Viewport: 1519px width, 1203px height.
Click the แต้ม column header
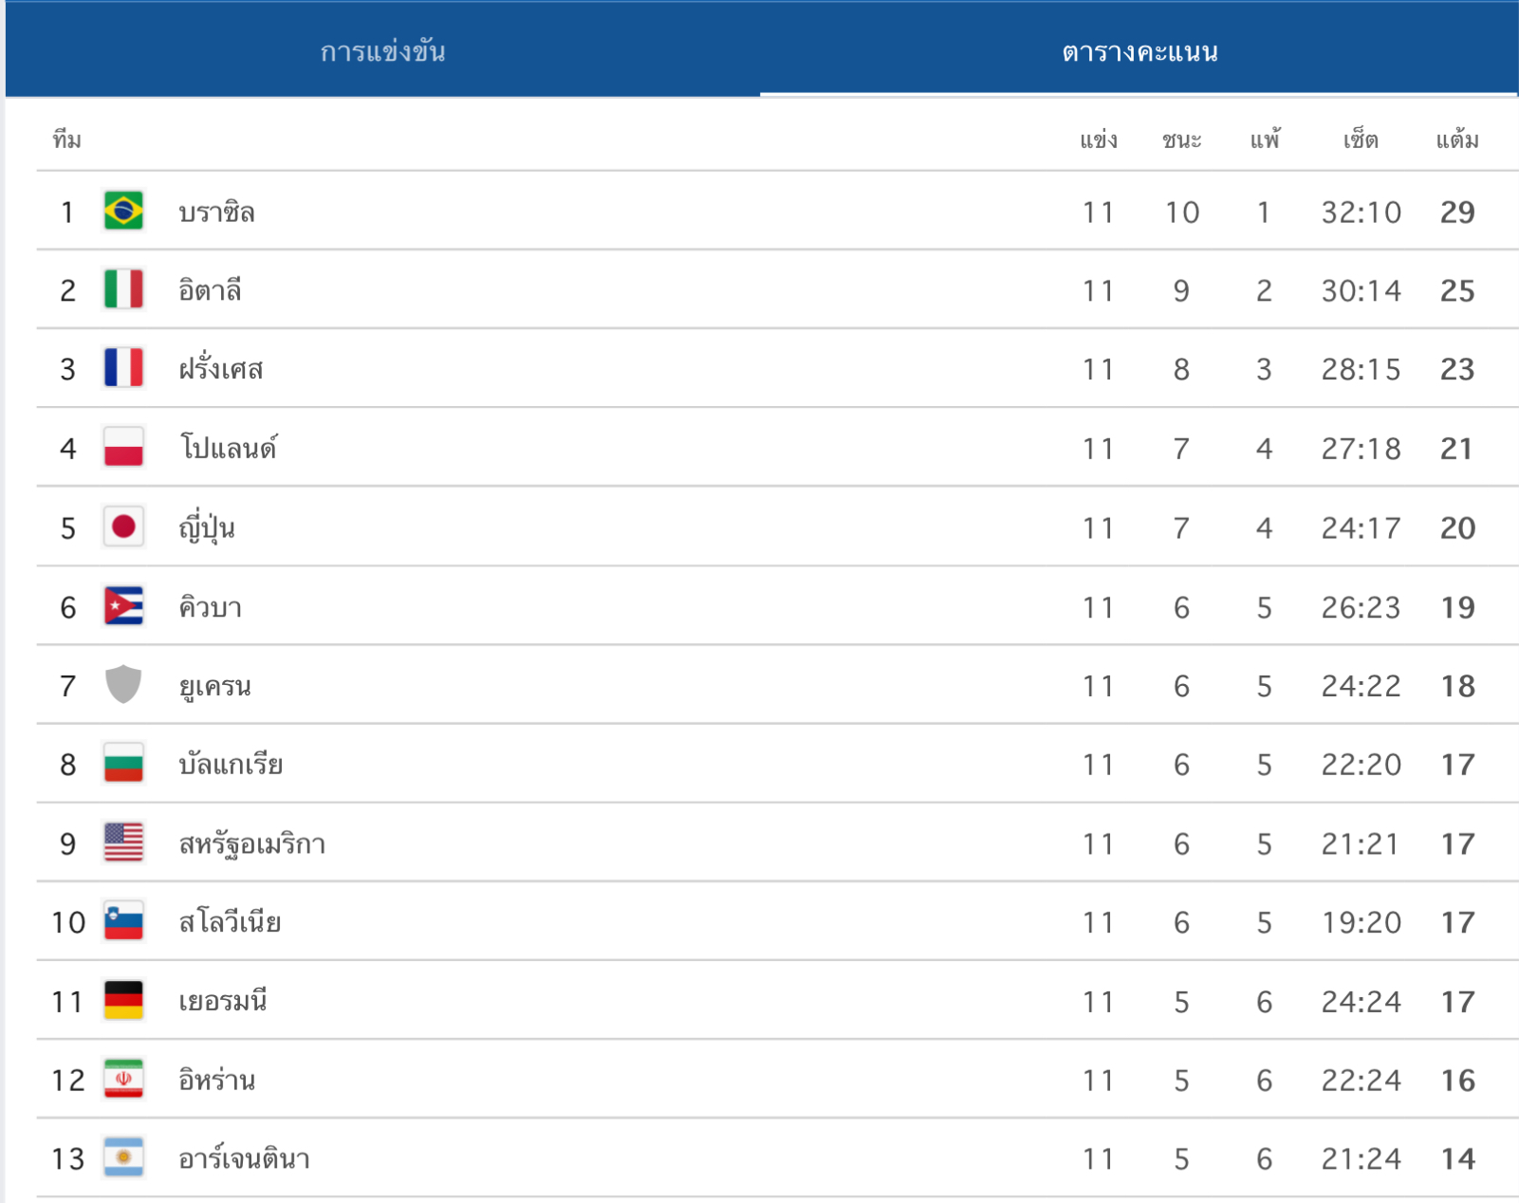(x=1457, y=139)
